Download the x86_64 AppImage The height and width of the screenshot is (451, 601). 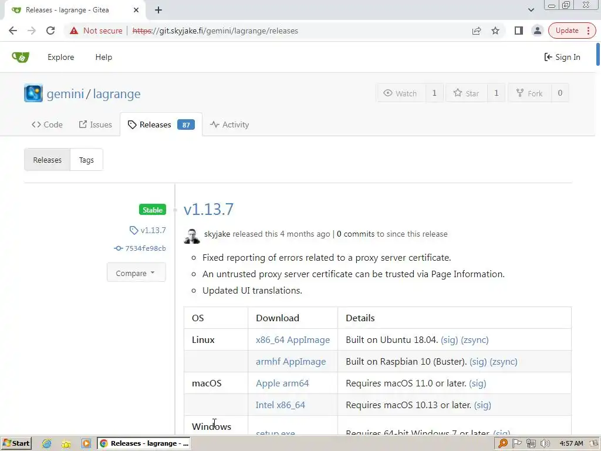pyautogui.click(x=293, y=340)
